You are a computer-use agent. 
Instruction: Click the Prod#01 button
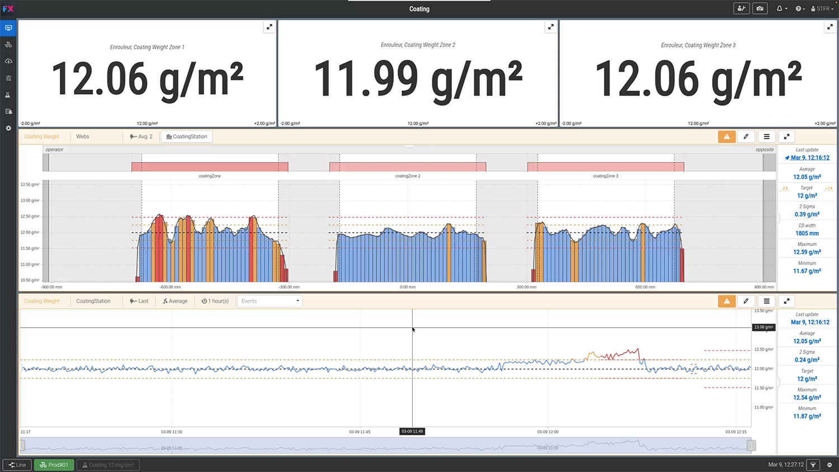point(54,465)
